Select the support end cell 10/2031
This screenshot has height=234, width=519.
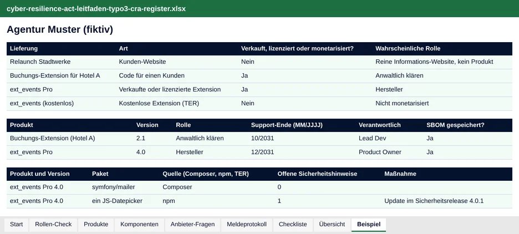point(262,138)
